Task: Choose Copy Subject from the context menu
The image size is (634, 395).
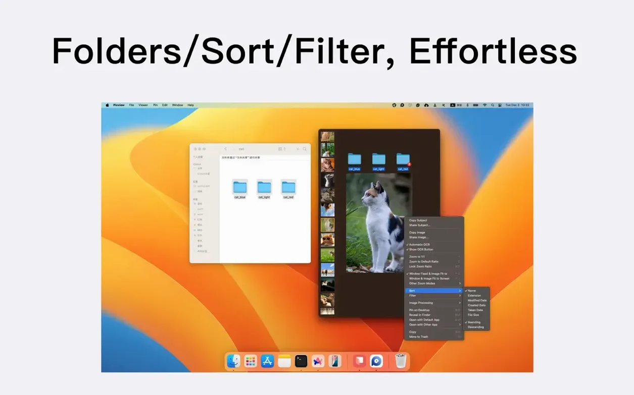Action: coord(433,220)
